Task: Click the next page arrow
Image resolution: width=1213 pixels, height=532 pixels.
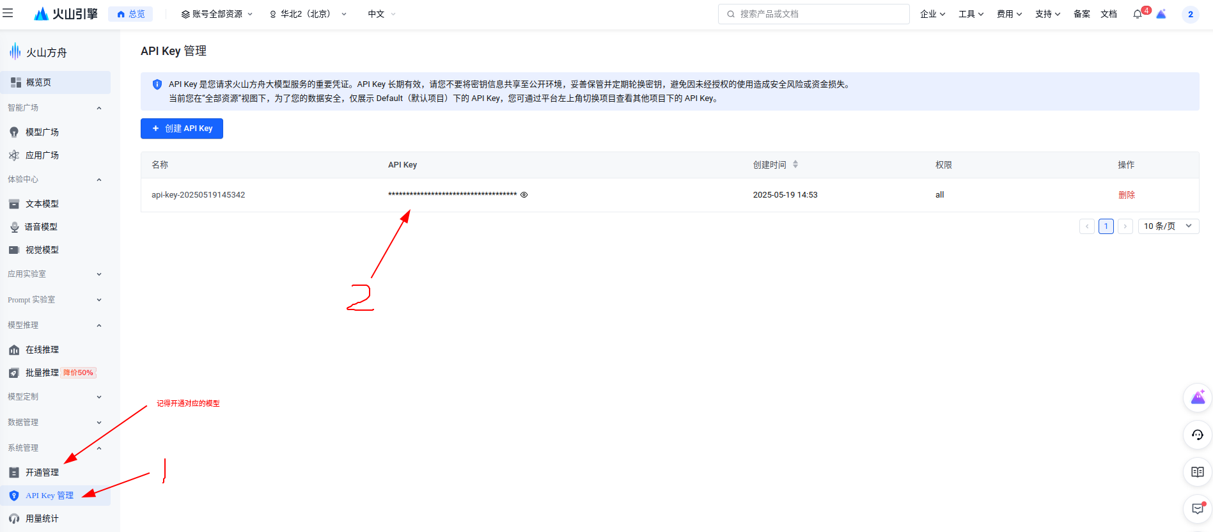Action: tap(1125, 226)
